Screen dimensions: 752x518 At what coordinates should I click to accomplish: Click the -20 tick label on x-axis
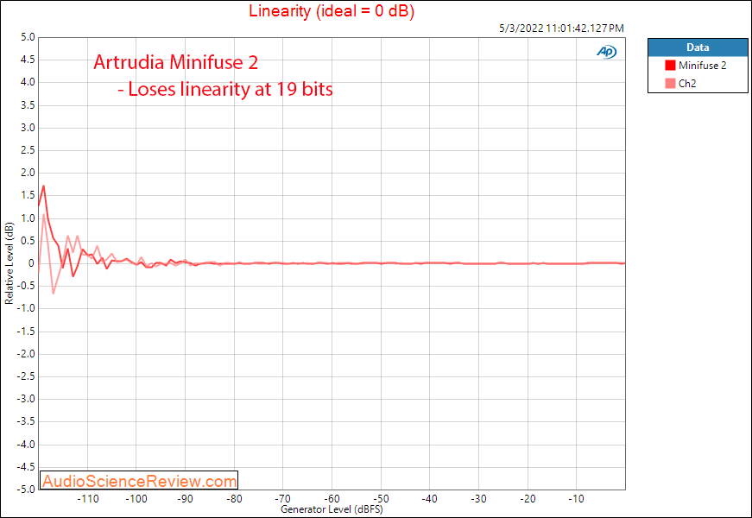[x=528, y=499]
